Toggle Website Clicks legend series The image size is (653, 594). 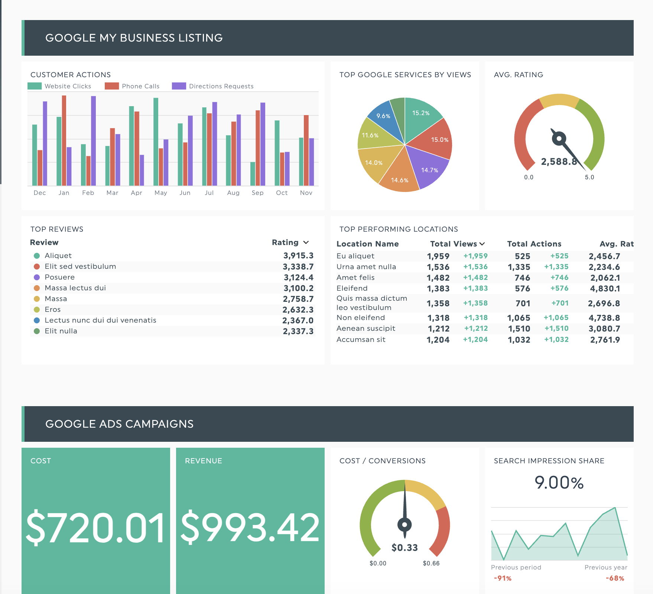(x=59, y=86)
